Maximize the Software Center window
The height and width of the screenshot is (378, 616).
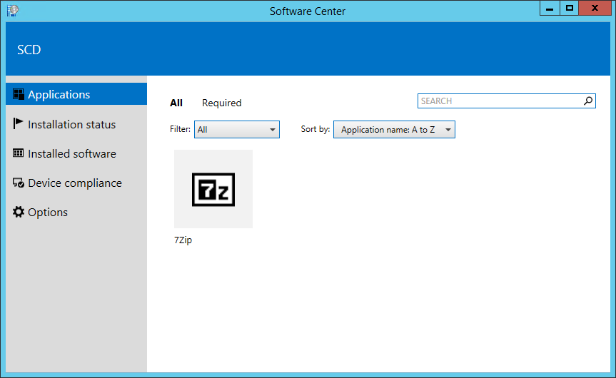570,9
